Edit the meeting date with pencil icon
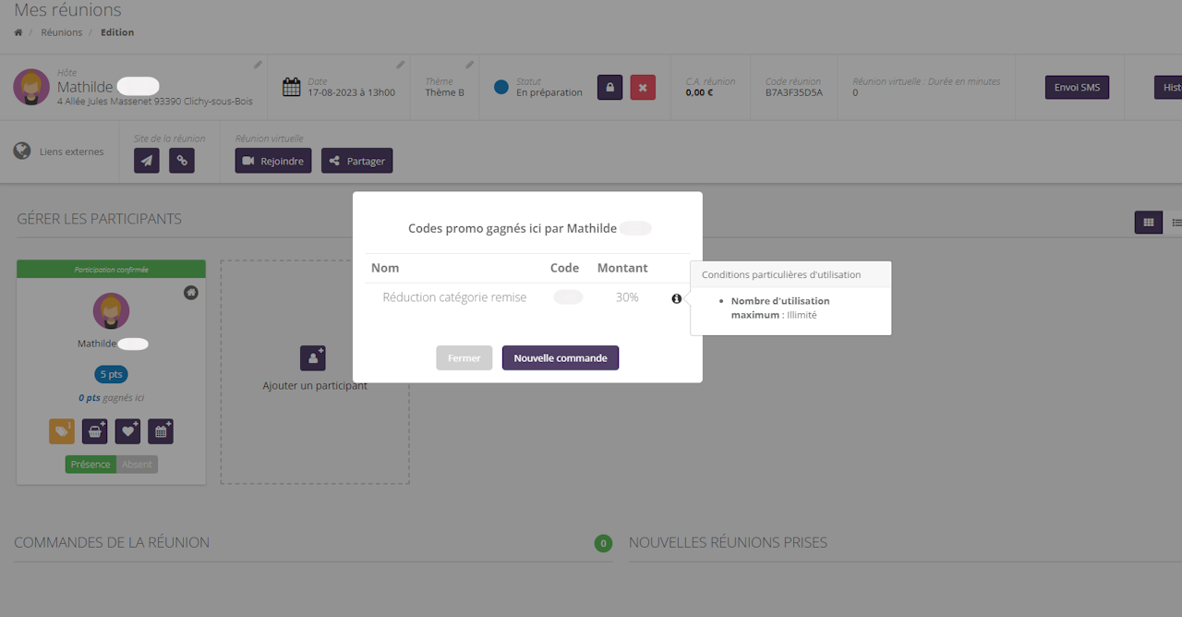The image size is (1182, 617). click(400, 65)
